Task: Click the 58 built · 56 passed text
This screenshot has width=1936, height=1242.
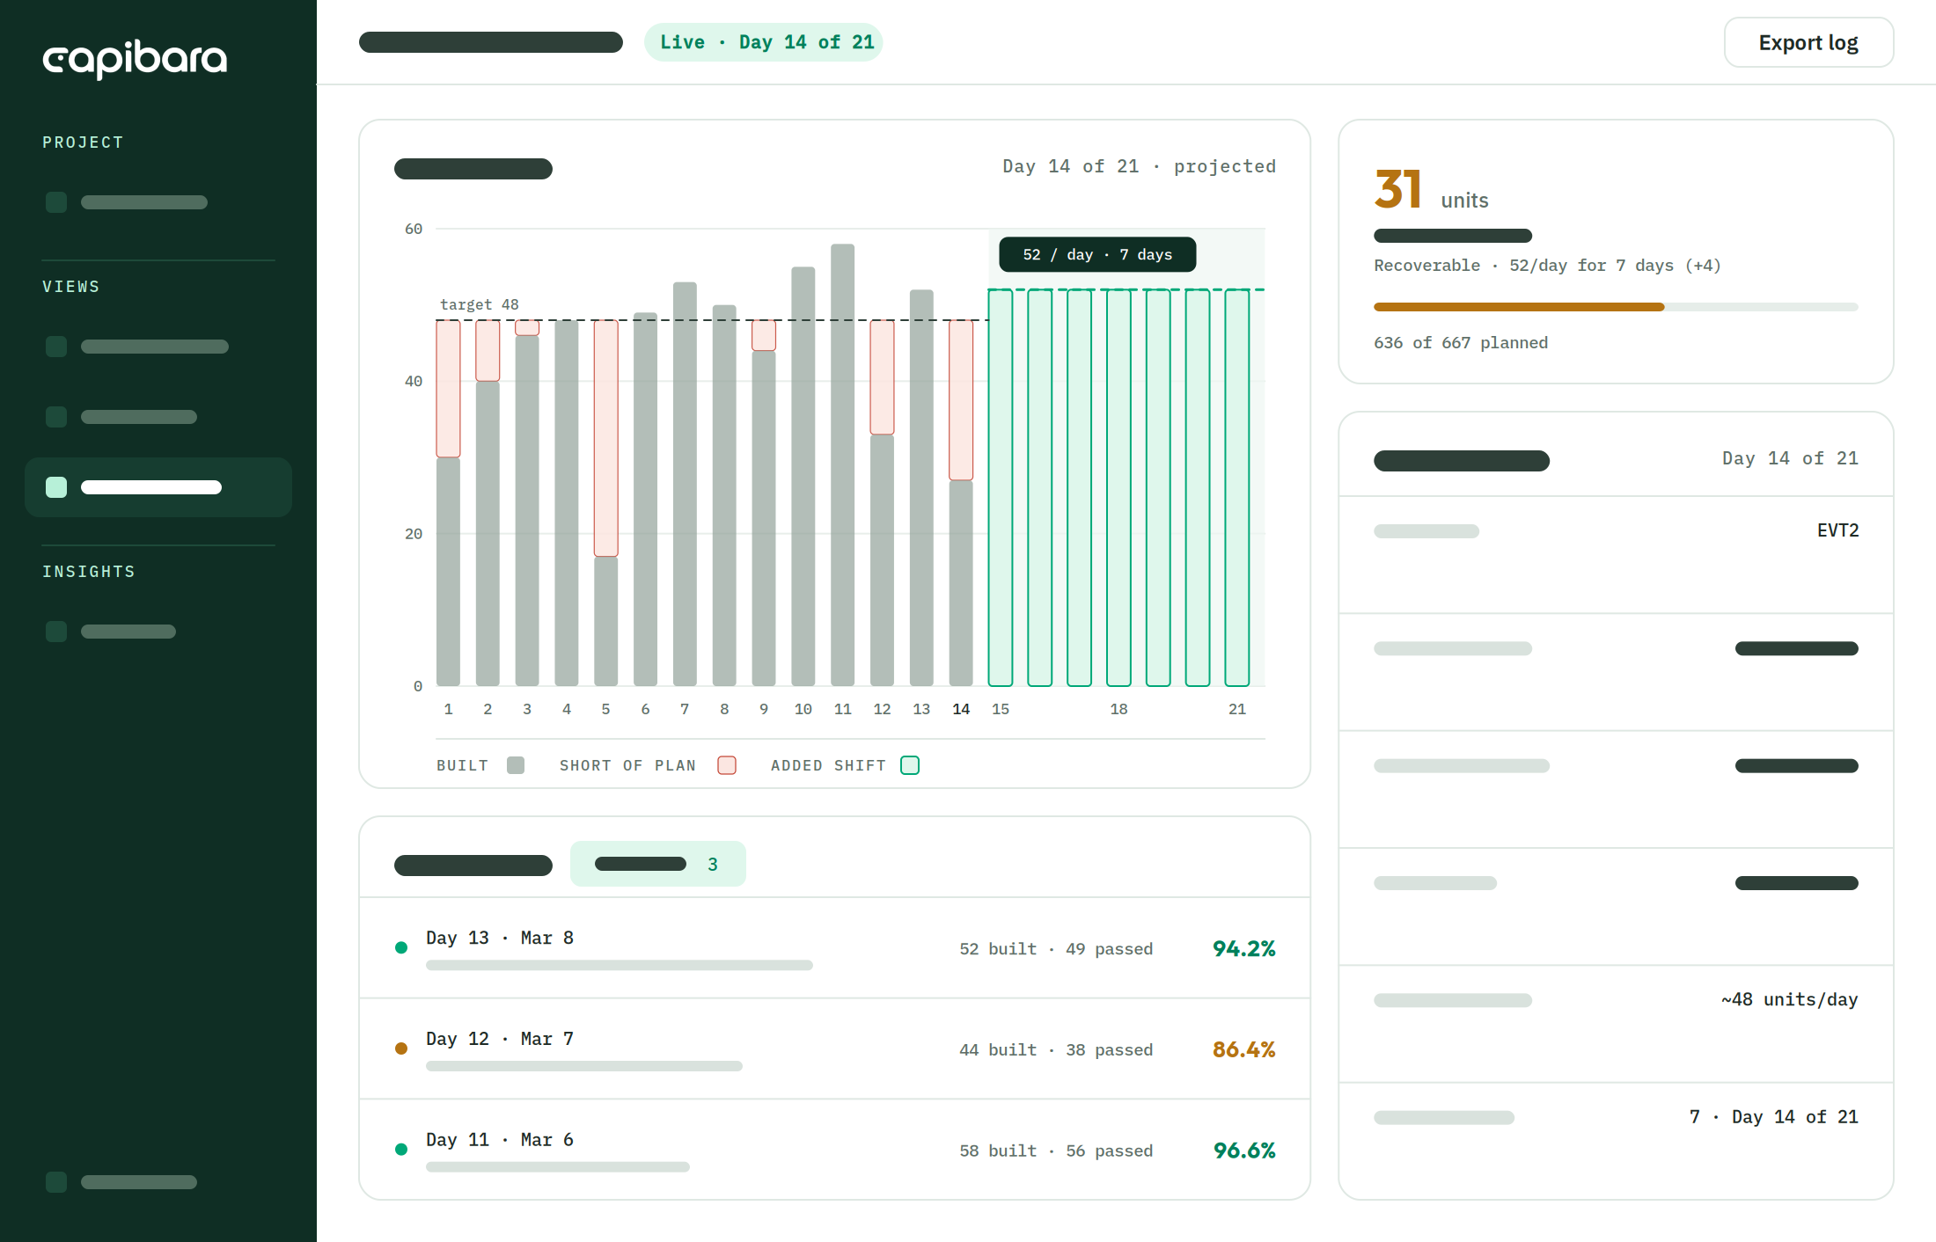Action: click(x=1056, y=1151)
